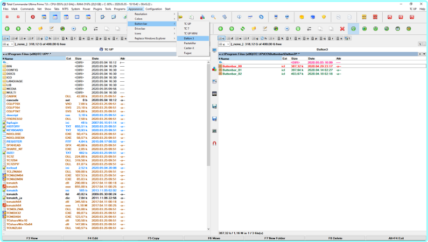Click the right pane green back arrow

221,29
